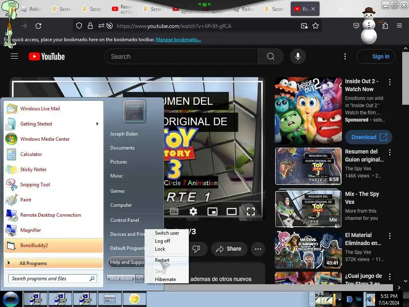Viewport: 409px width, 307px height.
Task: Expand All Programs list
Action: (54, 263)
